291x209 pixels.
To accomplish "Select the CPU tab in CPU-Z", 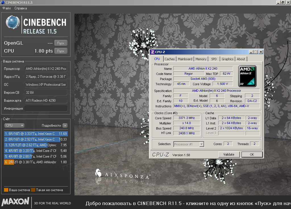I will point(157,59).
